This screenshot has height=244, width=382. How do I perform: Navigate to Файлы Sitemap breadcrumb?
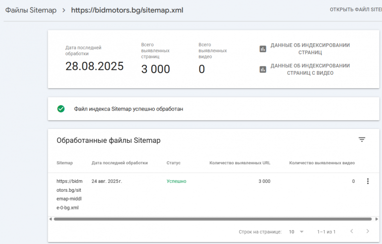coord(31,10)
